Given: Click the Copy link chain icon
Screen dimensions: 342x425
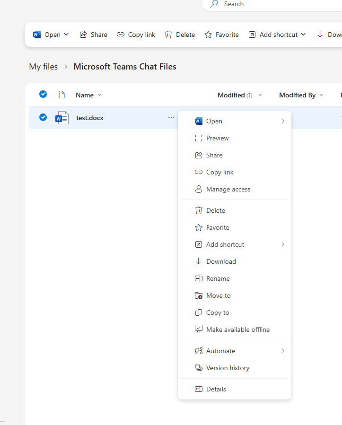Looking at the screenshot, I should point(120,34).
